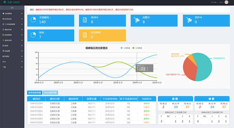This screenshot has height=128, width=234.
Task: Expand the 系统管理 sidebar menu
Action: pos(12,14)
